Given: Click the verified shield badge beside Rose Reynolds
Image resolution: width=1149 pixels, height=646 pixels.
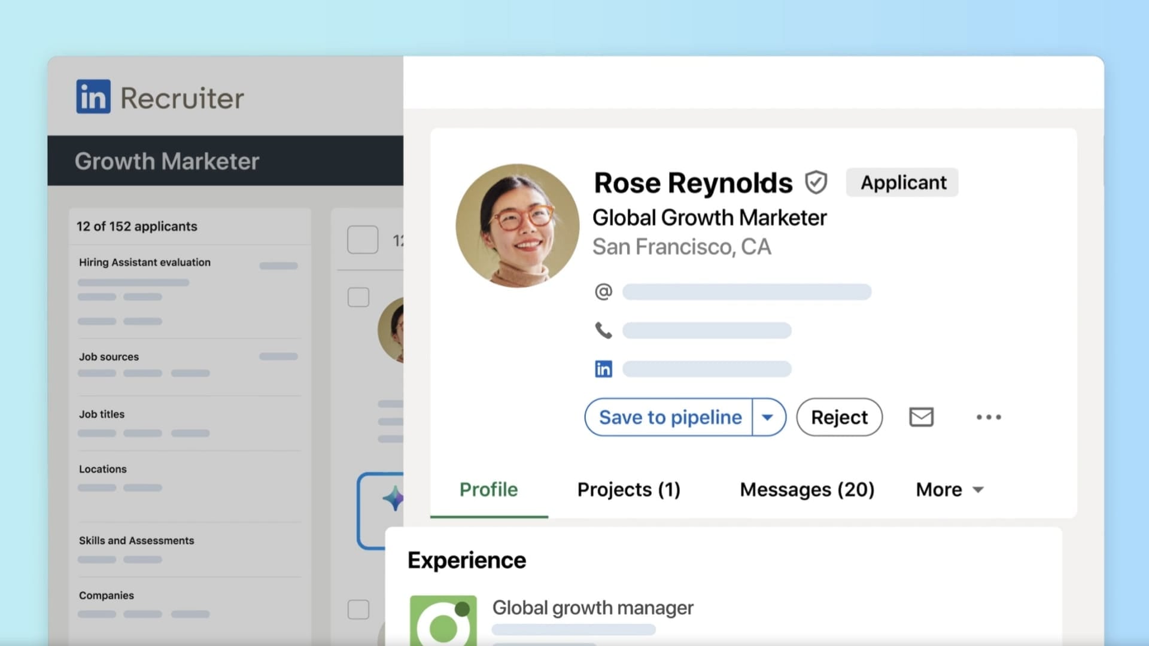Looking at the screenshot, I should coord(816,182).
